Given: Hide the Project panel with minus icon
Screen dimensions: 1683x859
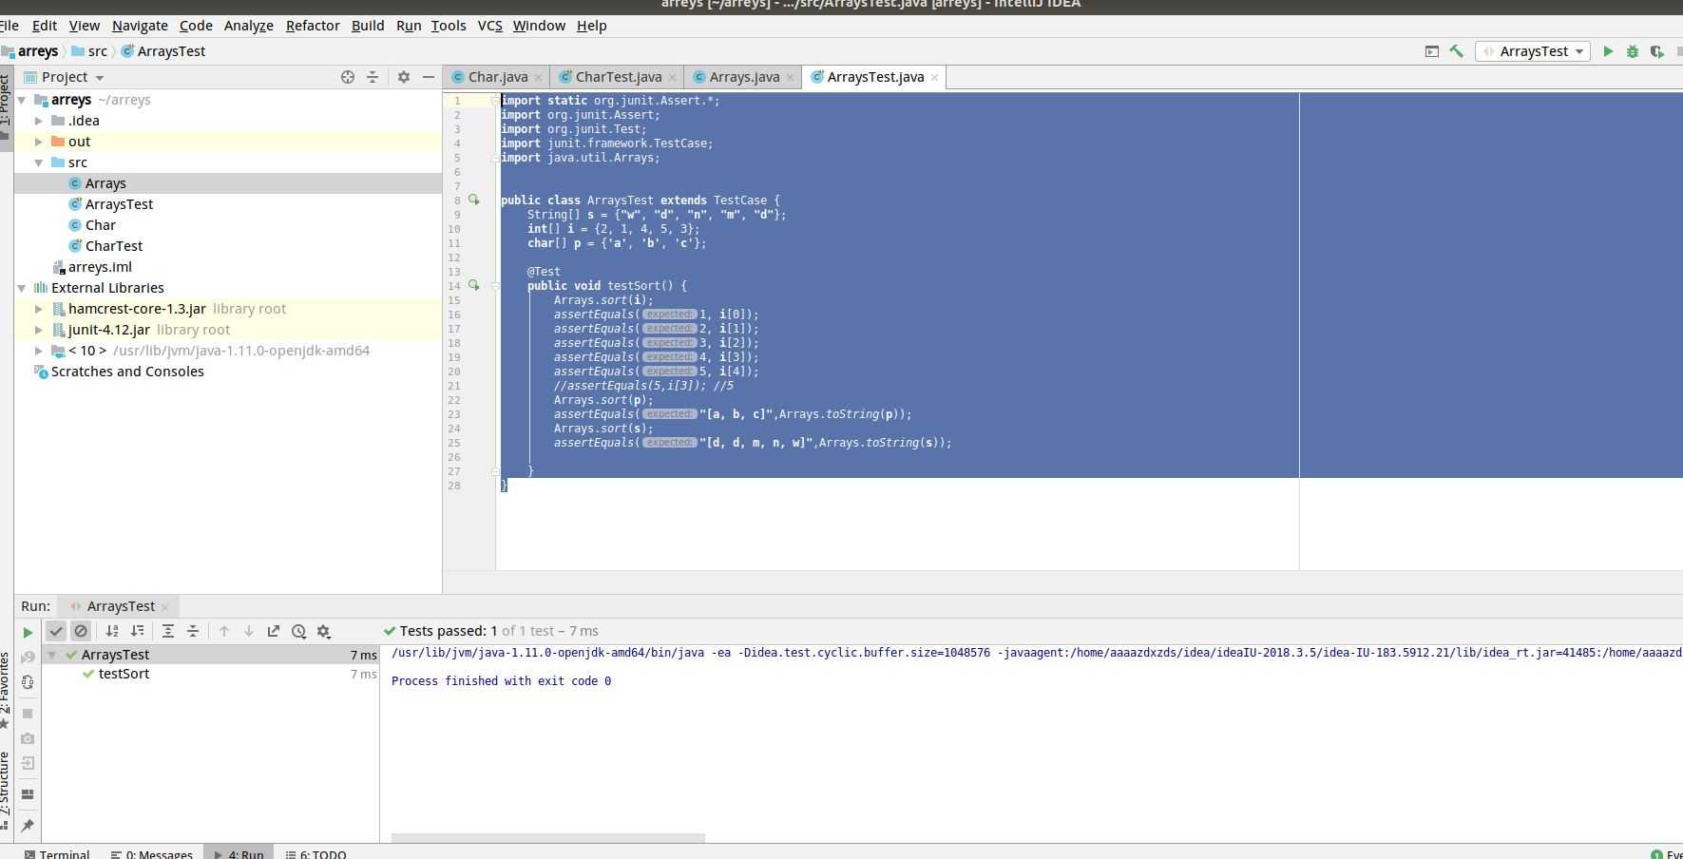Looking at the screenshot, I should pos(429,77).
